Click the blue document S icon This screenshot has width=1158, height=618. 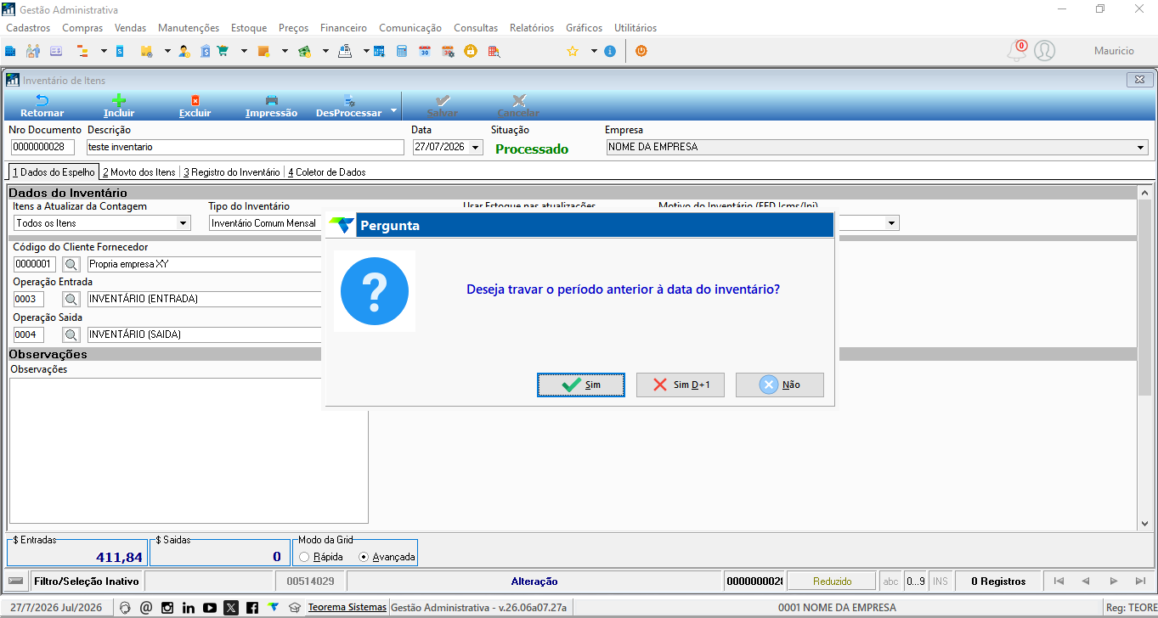(120, 51)
